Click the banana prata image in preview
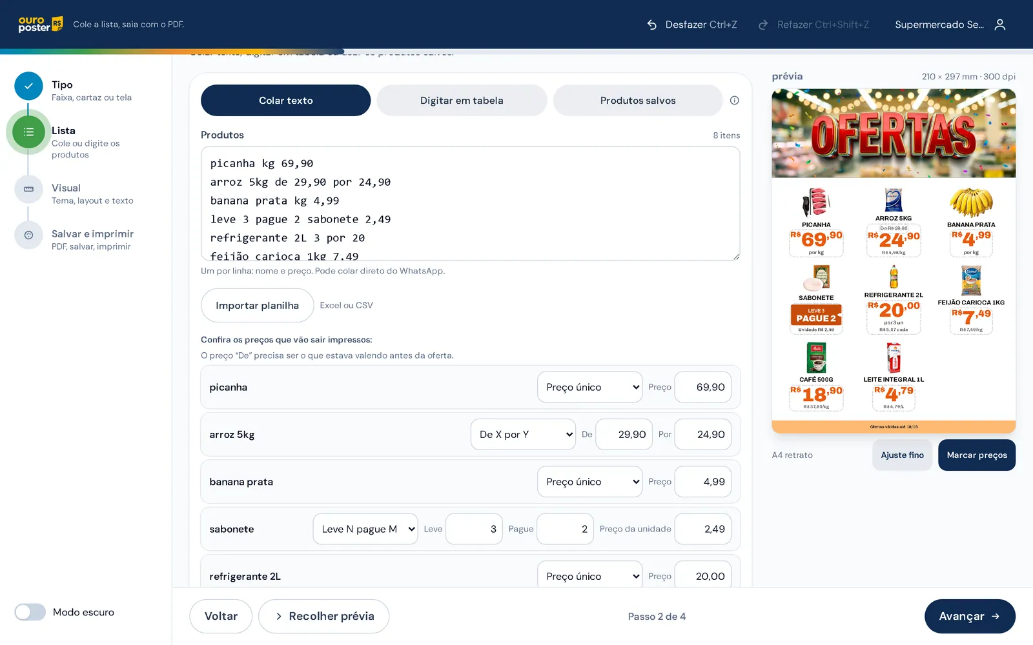Viewport: 1033px width, 645px height. pyautogui.click(x=971, y=203)
